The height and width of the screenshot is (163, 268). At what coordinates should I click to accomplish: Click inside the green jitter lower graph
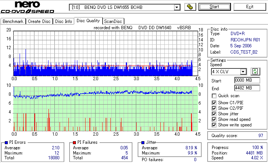(x=105, y=109)
